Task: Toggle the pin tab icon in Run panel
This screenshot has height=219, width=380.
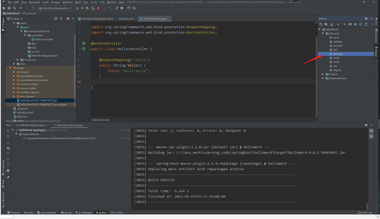Action: (x=8, y=177)
